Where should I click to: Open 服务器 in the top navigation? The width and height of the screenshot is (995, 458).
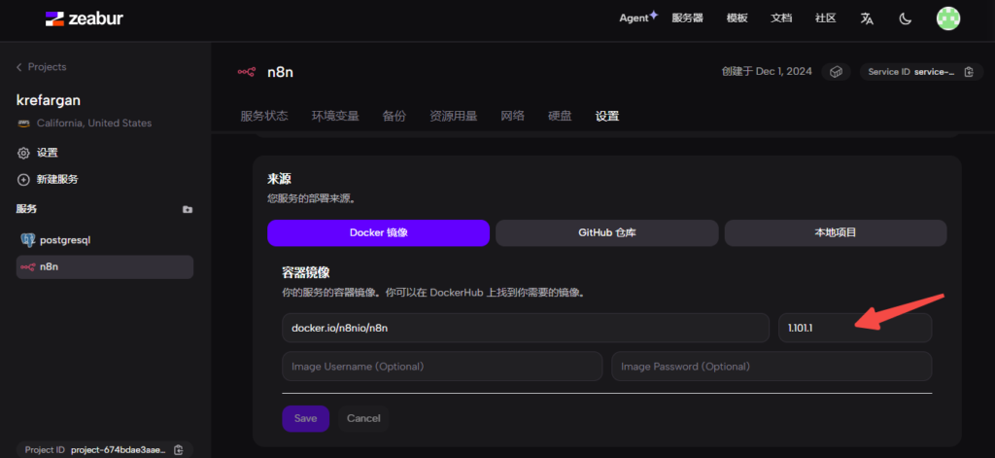(687, 18)
